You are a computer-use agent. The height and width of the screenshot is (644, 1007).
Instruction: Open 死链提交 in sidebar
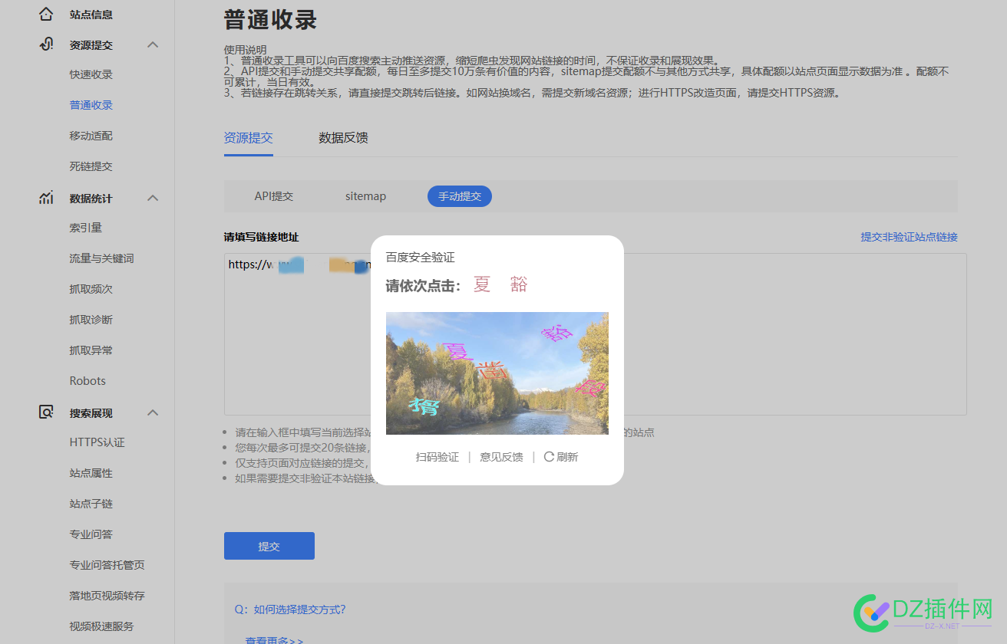pyautogui.click(x=91, y=166)
